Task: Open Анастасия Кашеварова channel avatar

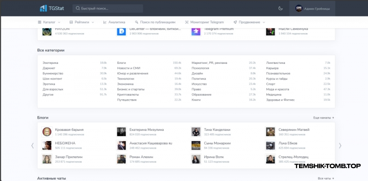Action: coord(121,145)
